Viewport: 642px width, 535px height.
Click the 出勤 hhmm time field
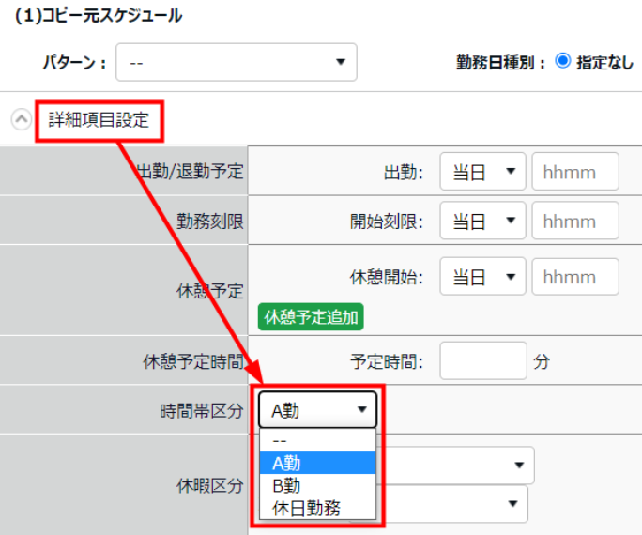575,173
